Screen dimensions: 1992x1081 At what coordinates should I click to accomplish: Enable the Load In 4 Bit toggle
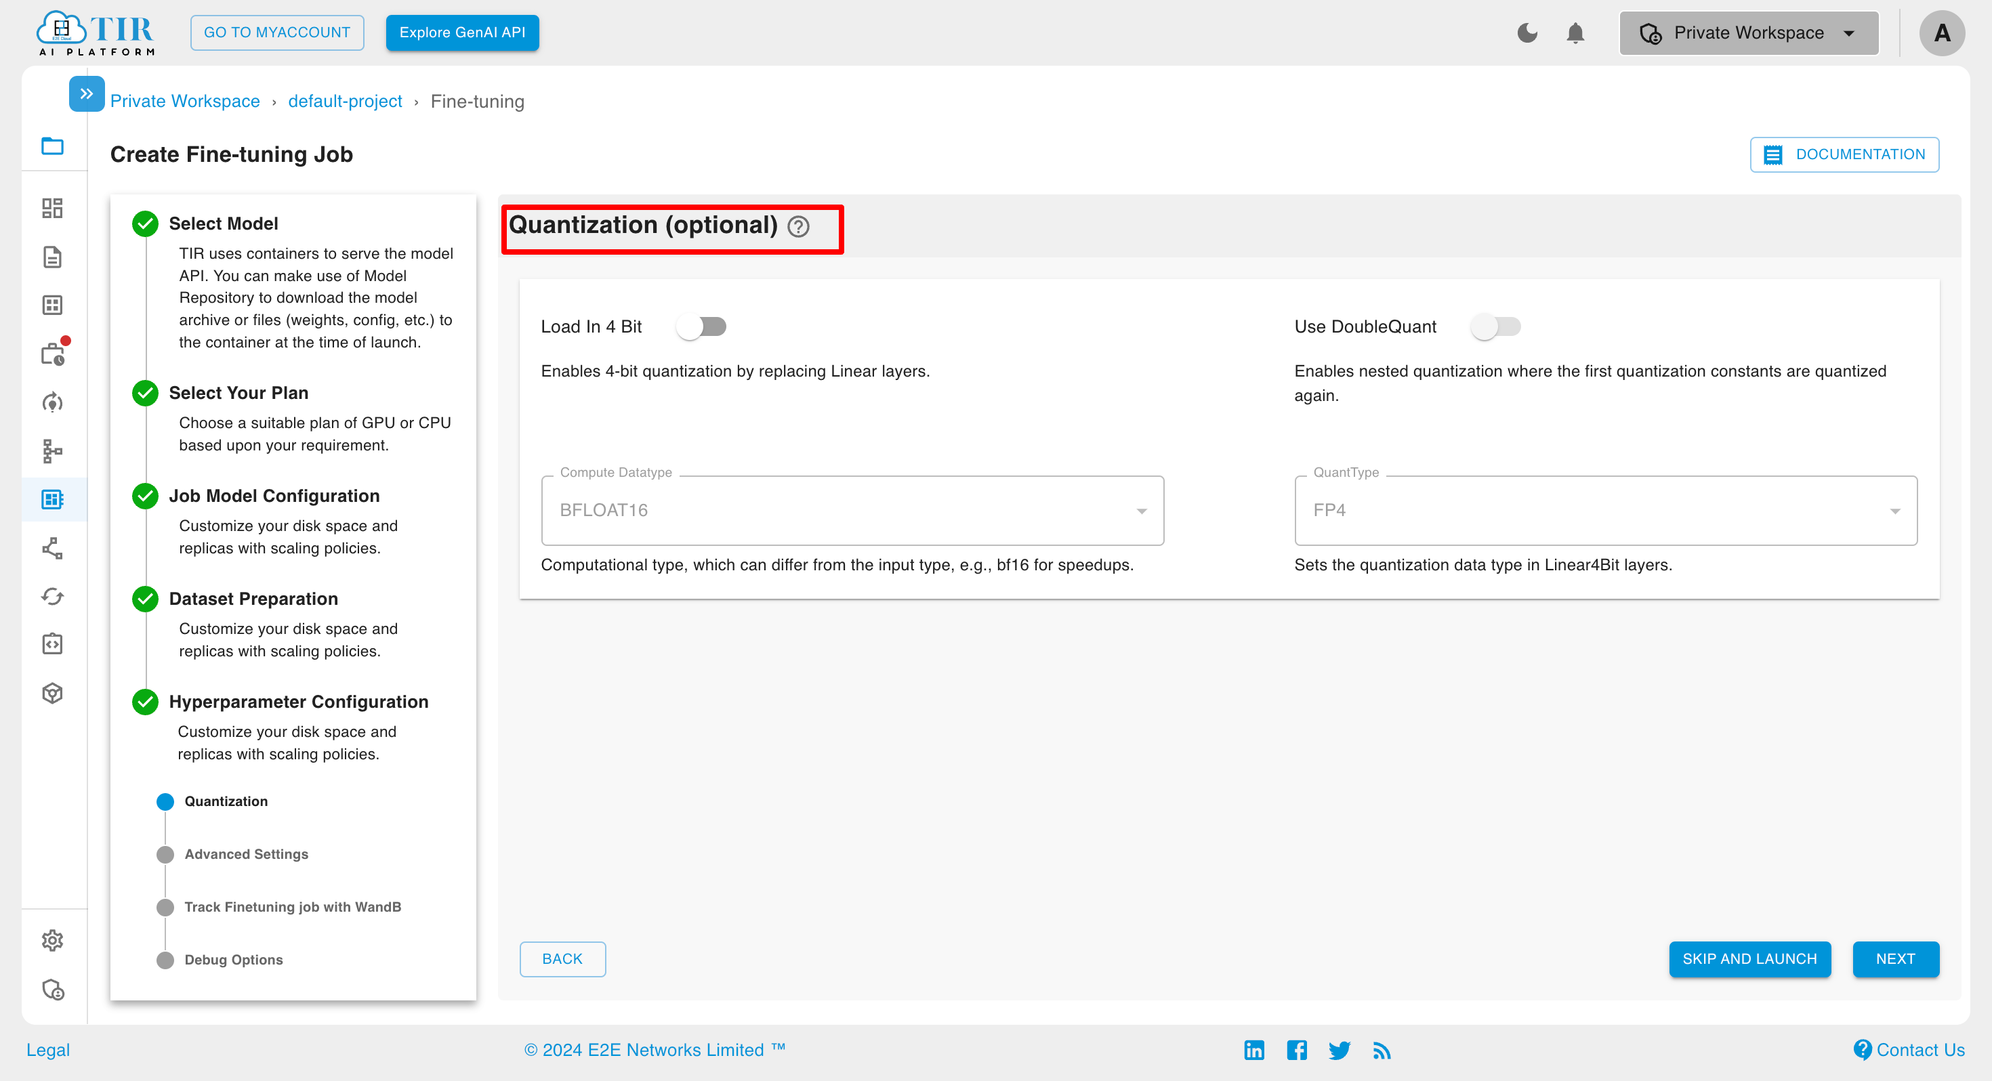[701, 326]
